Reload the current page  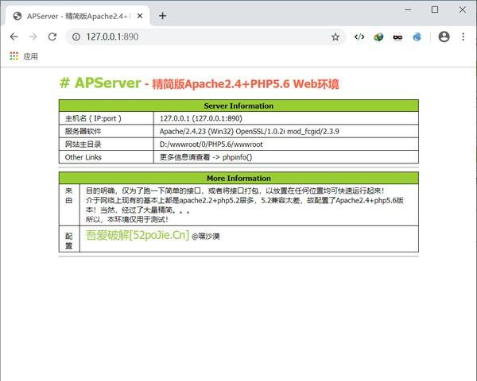tap(52, 37)
